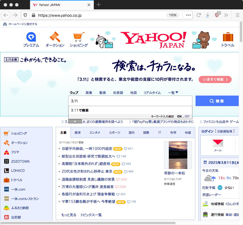The height and width of the screenshot is (225, 243).
Task: Open LOHACO in the left sidebar
Action: pyautogui.click(x=18, y=171)
